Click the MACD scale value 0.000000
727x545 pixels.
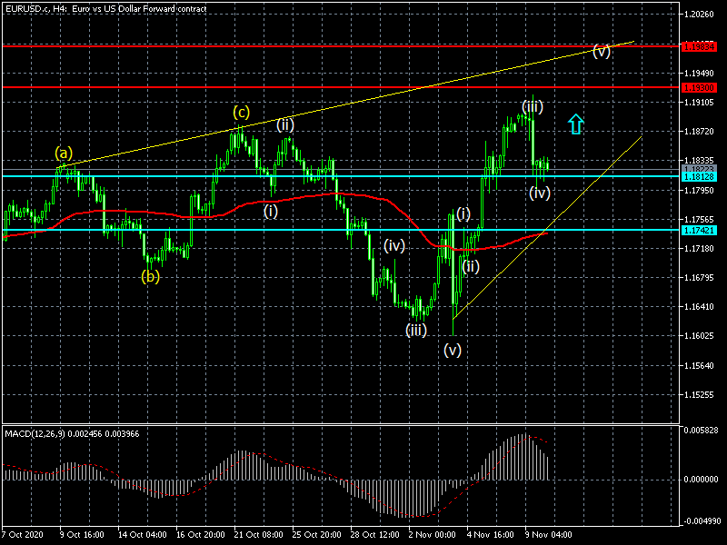pos(701,480)
